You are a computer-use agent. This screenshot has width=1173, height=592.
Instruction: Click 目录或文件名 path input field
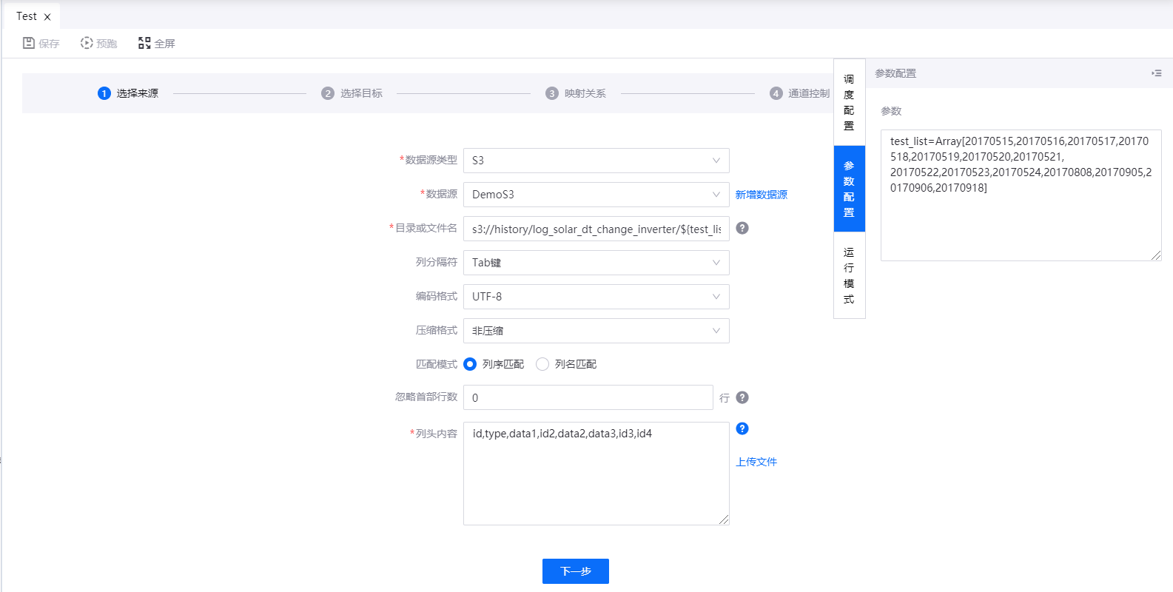click(596, 229)
